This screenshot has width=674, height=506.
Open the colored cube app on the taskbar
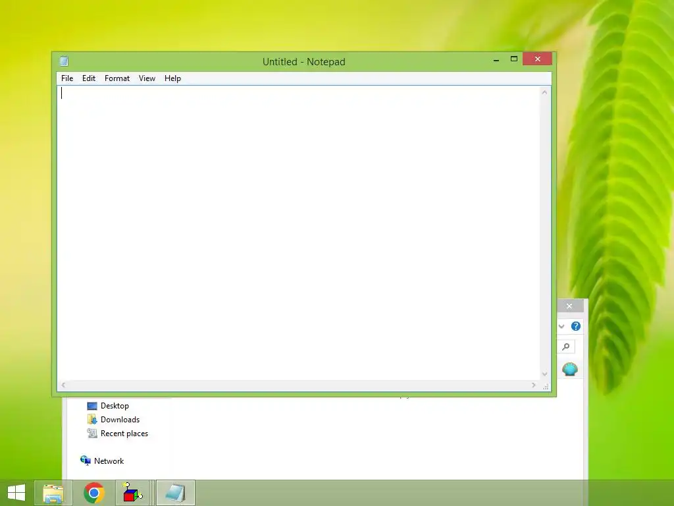132,493
